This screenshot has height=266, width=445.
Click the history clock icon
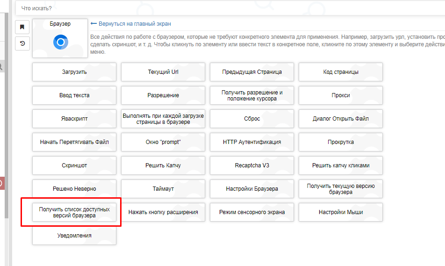click(22, 43)
